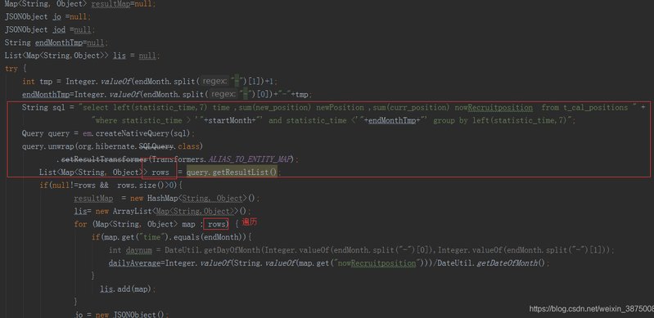Click the deprecated SQLQuery class reference
The width and height of the screenshot is (654, 318).
[156, 146]
